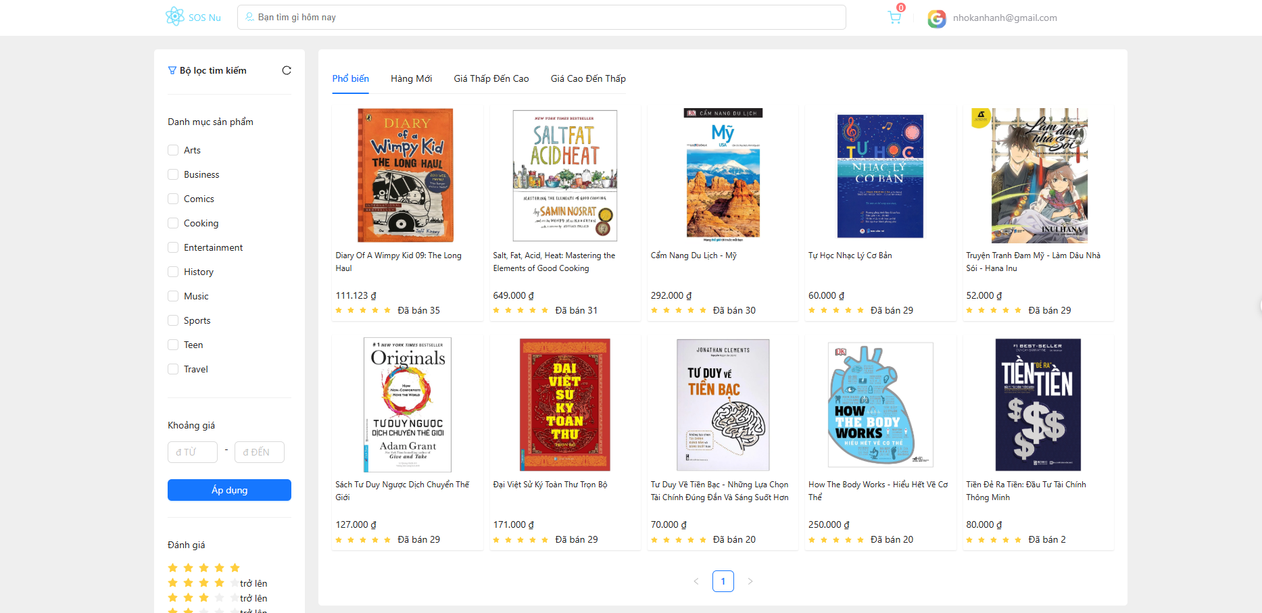Open the Salt, Fat, Acid, Heat title link
Screen dimensions: 1262x613
click(x=554, y=262)
